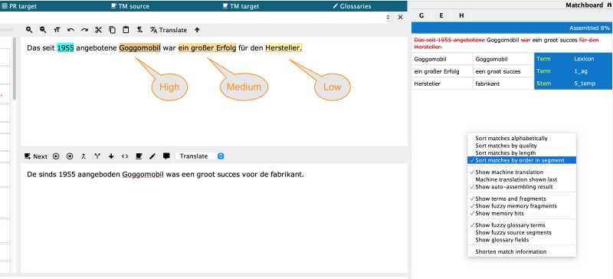
Task: Click the 'fabrikant' match cell
Action: 503,84
